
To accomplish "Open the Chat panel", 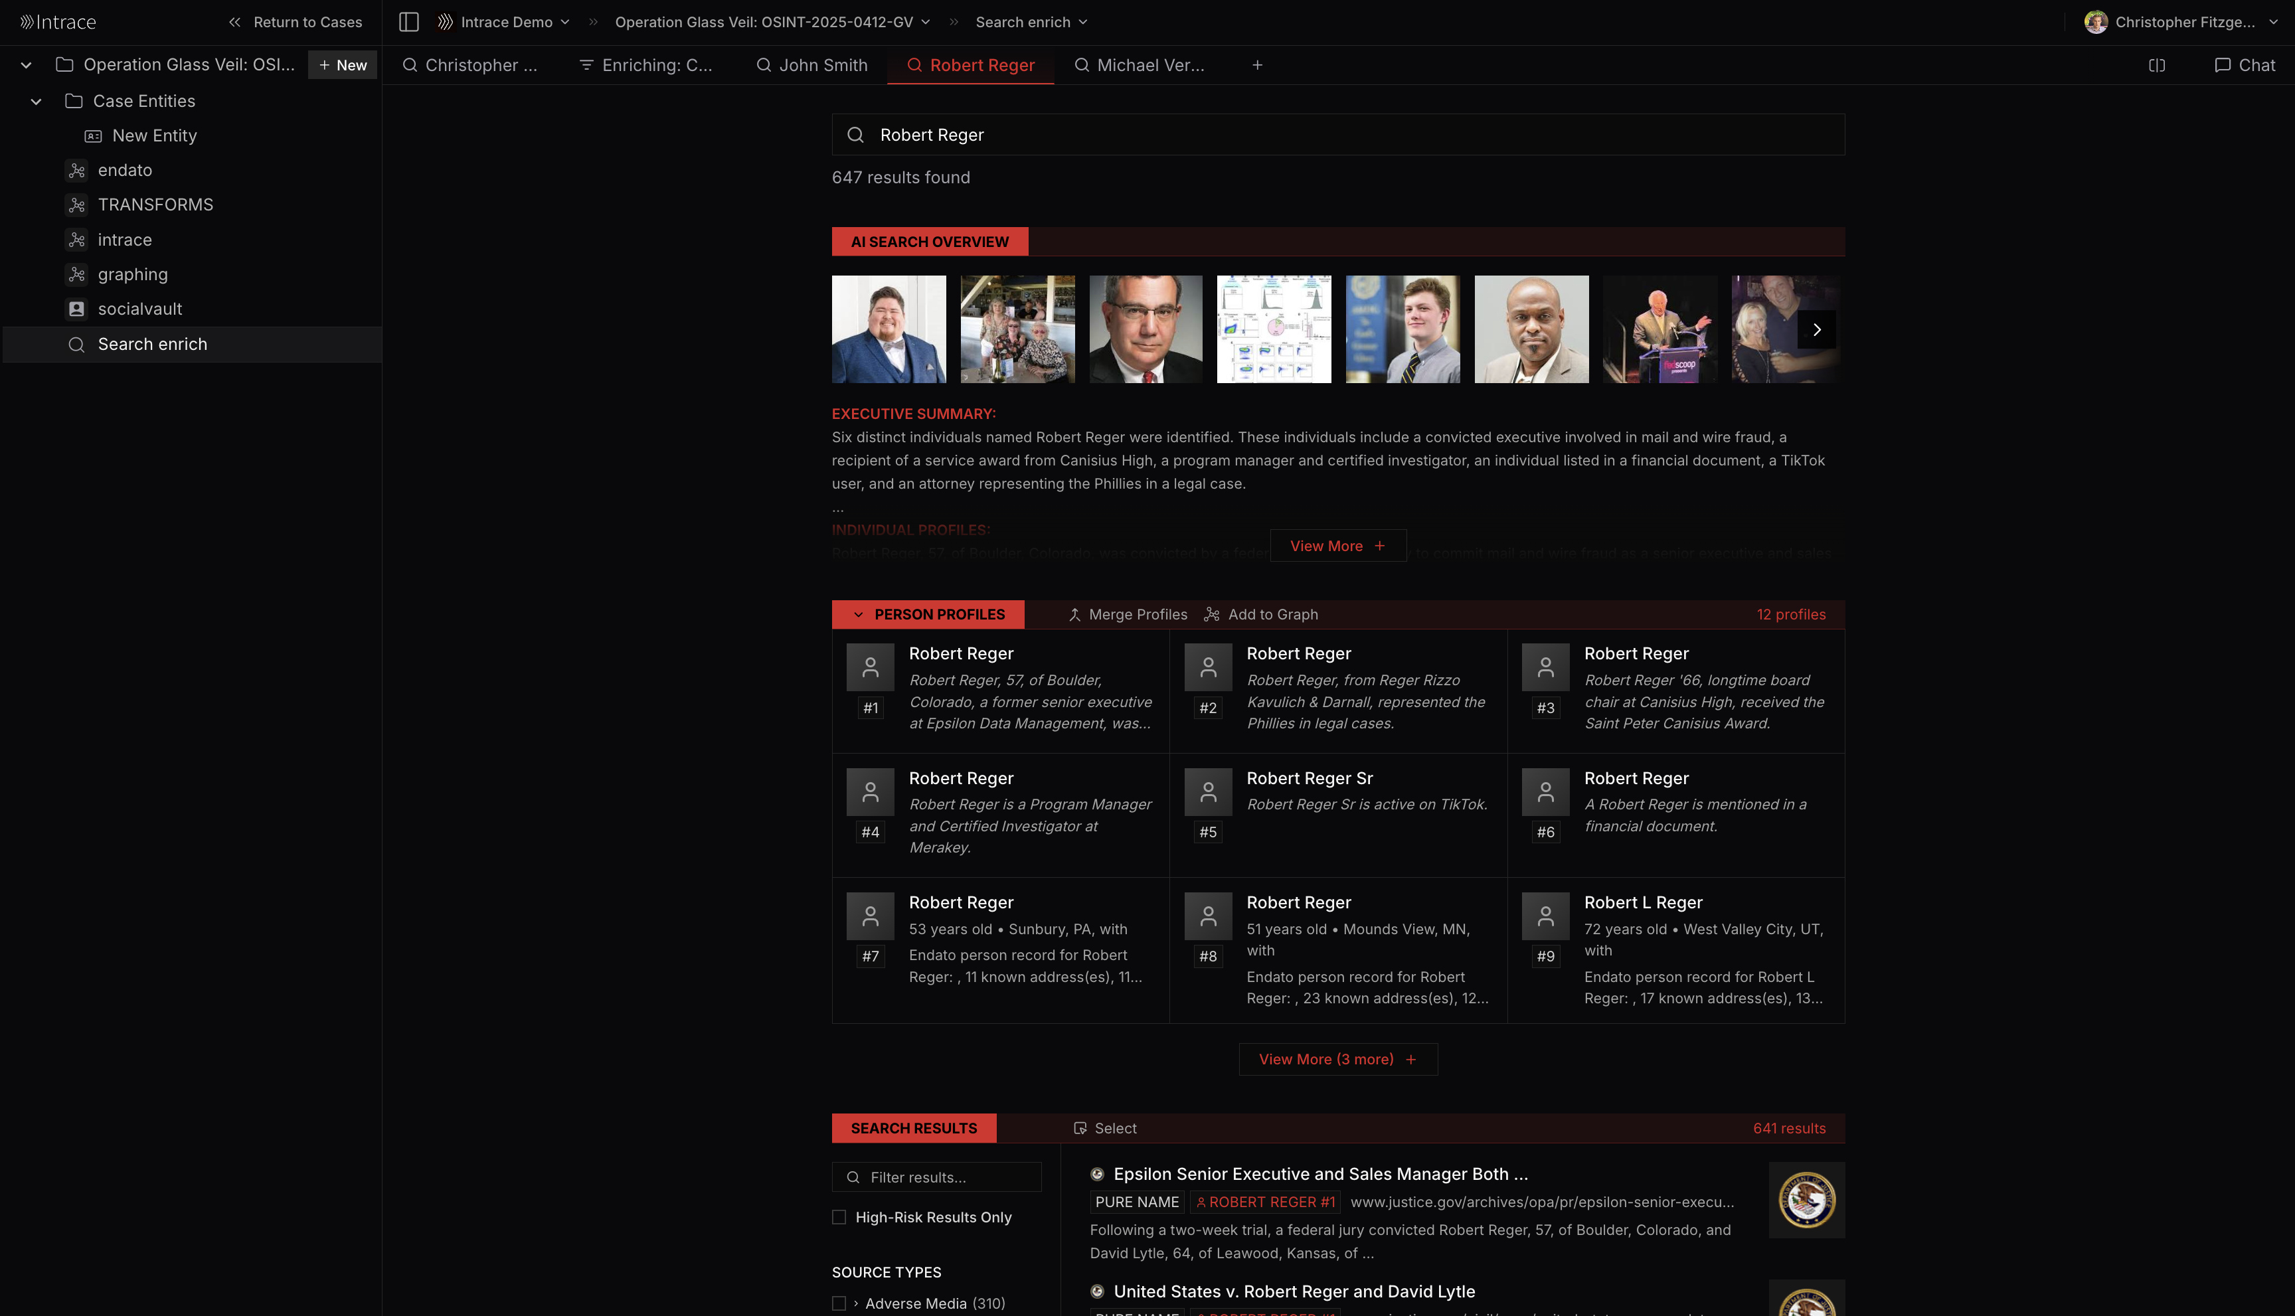I will [x=2245, y=65].
